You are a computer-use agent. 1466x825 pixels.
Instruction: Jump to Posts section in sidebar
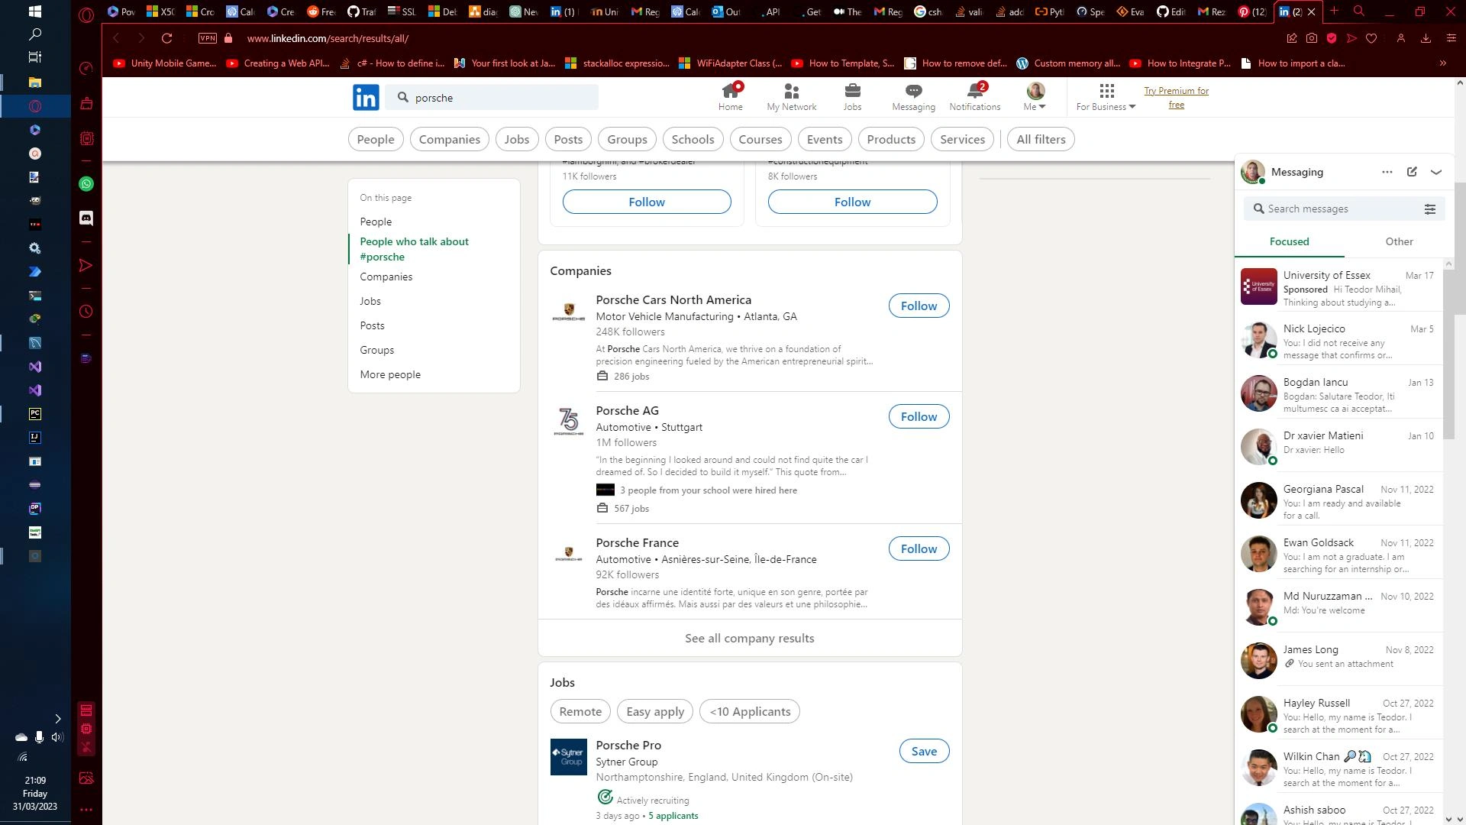373,325
